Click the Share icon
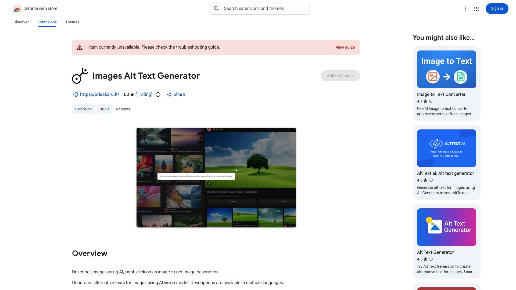Viewport: 516px width, 290px height. click(169, 95)
